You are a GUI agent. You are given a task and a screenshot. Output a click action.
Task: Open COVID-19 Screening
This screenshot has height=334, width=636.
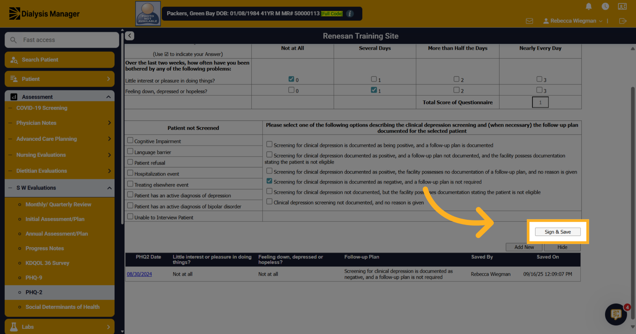42,108
